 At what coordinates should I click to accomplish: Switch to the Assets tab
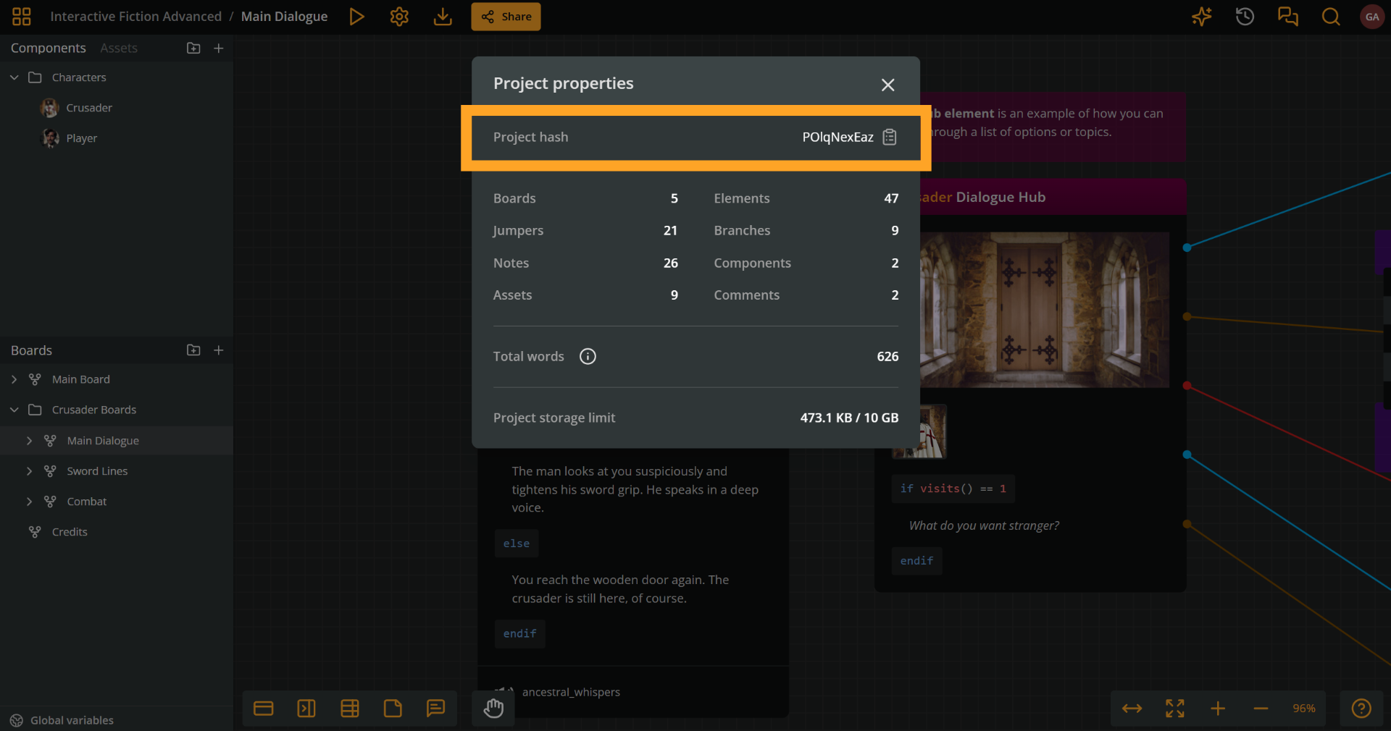point(119,48)
